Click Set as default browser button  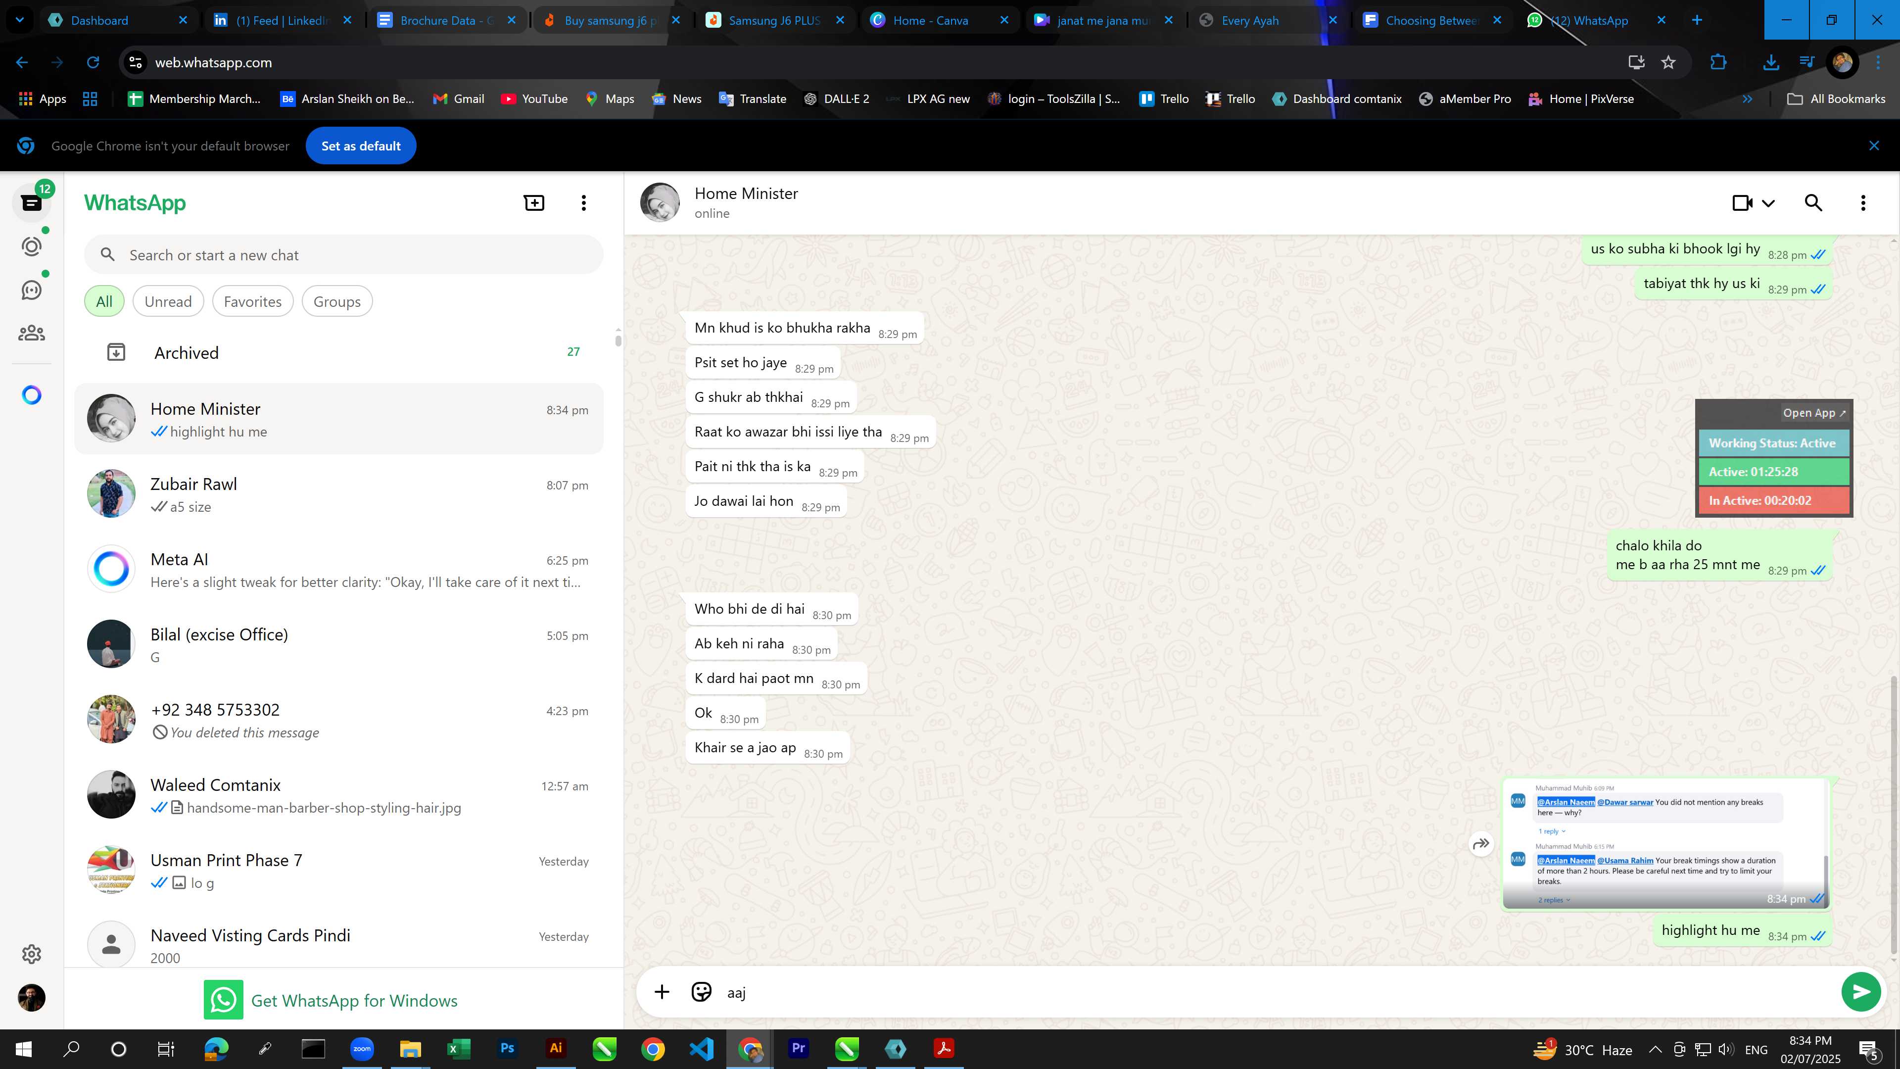point(361,146)
